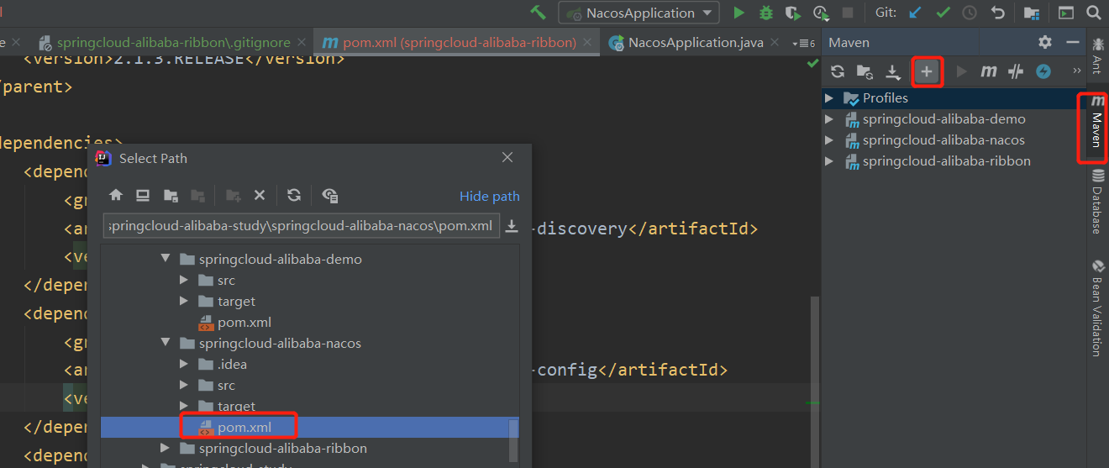Show Git history with the clock icon
This screenshot has width=1109, height=468.
pyautogui.click(x=970, y=13)
